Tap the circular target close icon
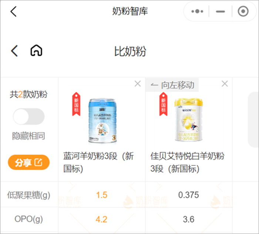Image resolution: width=259 pixels, height=234 pixels. tap(243, 11)
